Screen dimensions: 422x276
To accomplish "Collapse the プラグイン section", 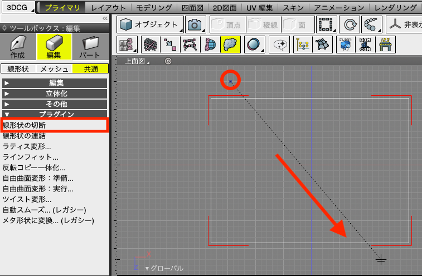I will [54, 114].
